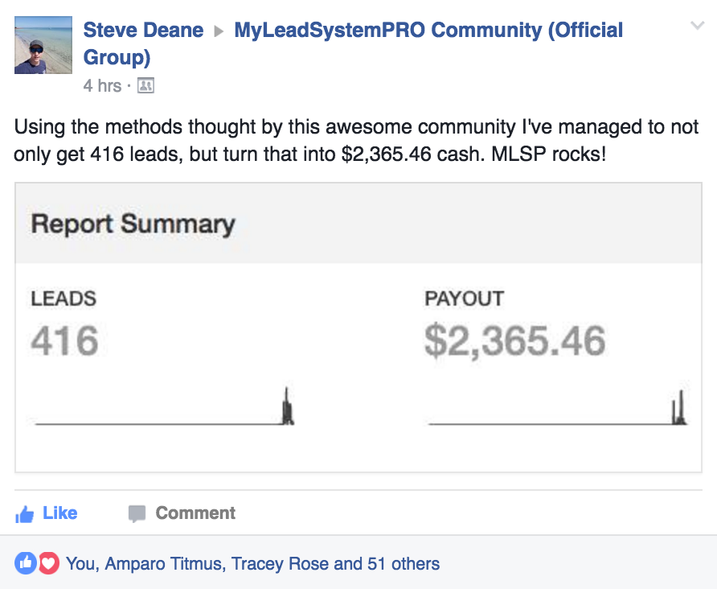
Task: Click the LEADS sparkline chart
Action: click(x=165, y=406)
